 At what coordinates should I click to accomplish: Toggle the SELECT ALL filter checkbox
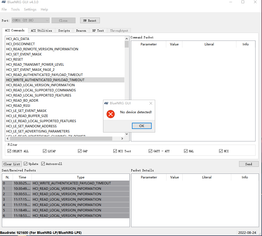[x=9, y=151]
